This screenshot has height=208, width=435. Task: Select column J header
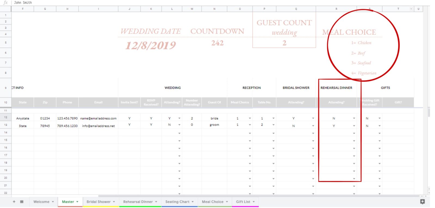click(x=129, y=9)
